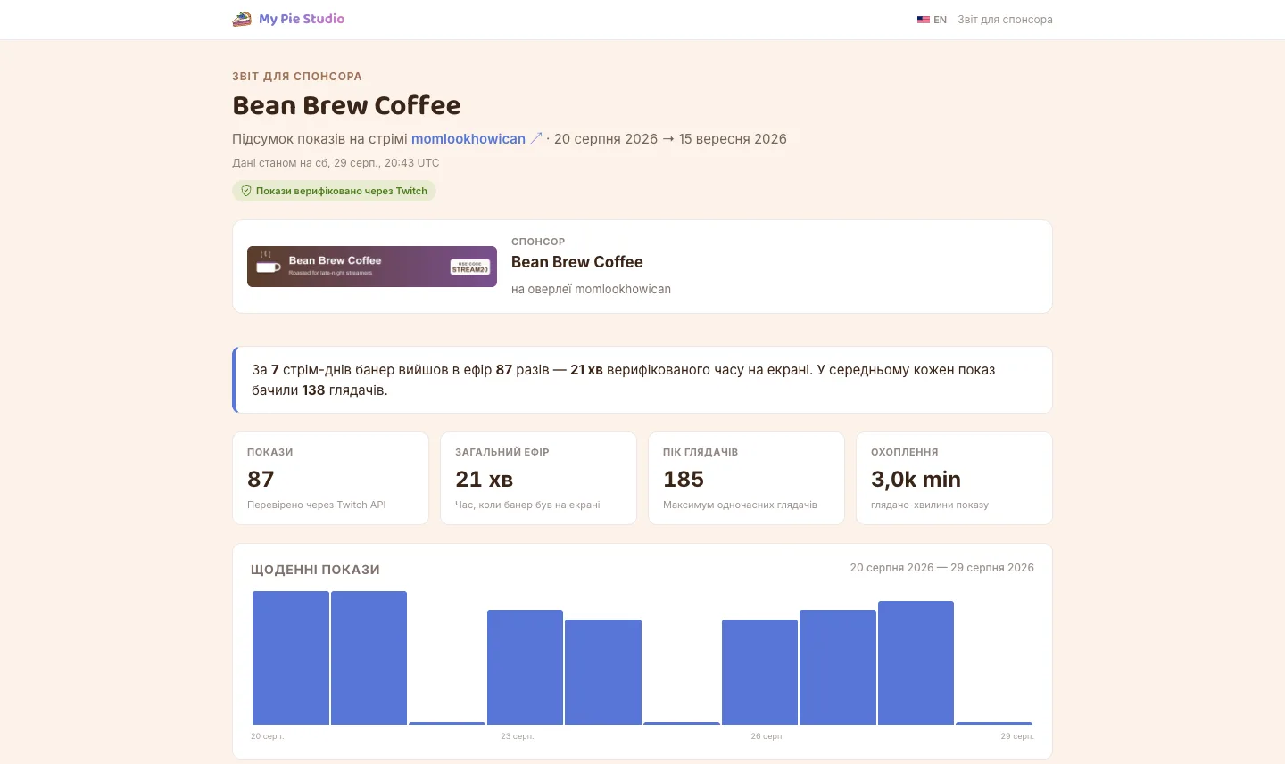1285x764 pixels.
Task: Click the Bean Brew Coffee banner thumbnail
Action: pyautogui.click(x=372, y=267)
